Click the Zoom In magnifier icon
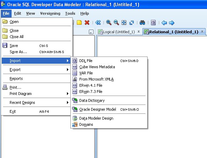 tap(109, 23)
